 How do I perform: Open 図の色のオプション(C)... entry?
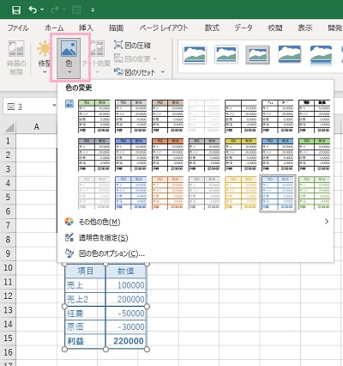tap(196, 253)
